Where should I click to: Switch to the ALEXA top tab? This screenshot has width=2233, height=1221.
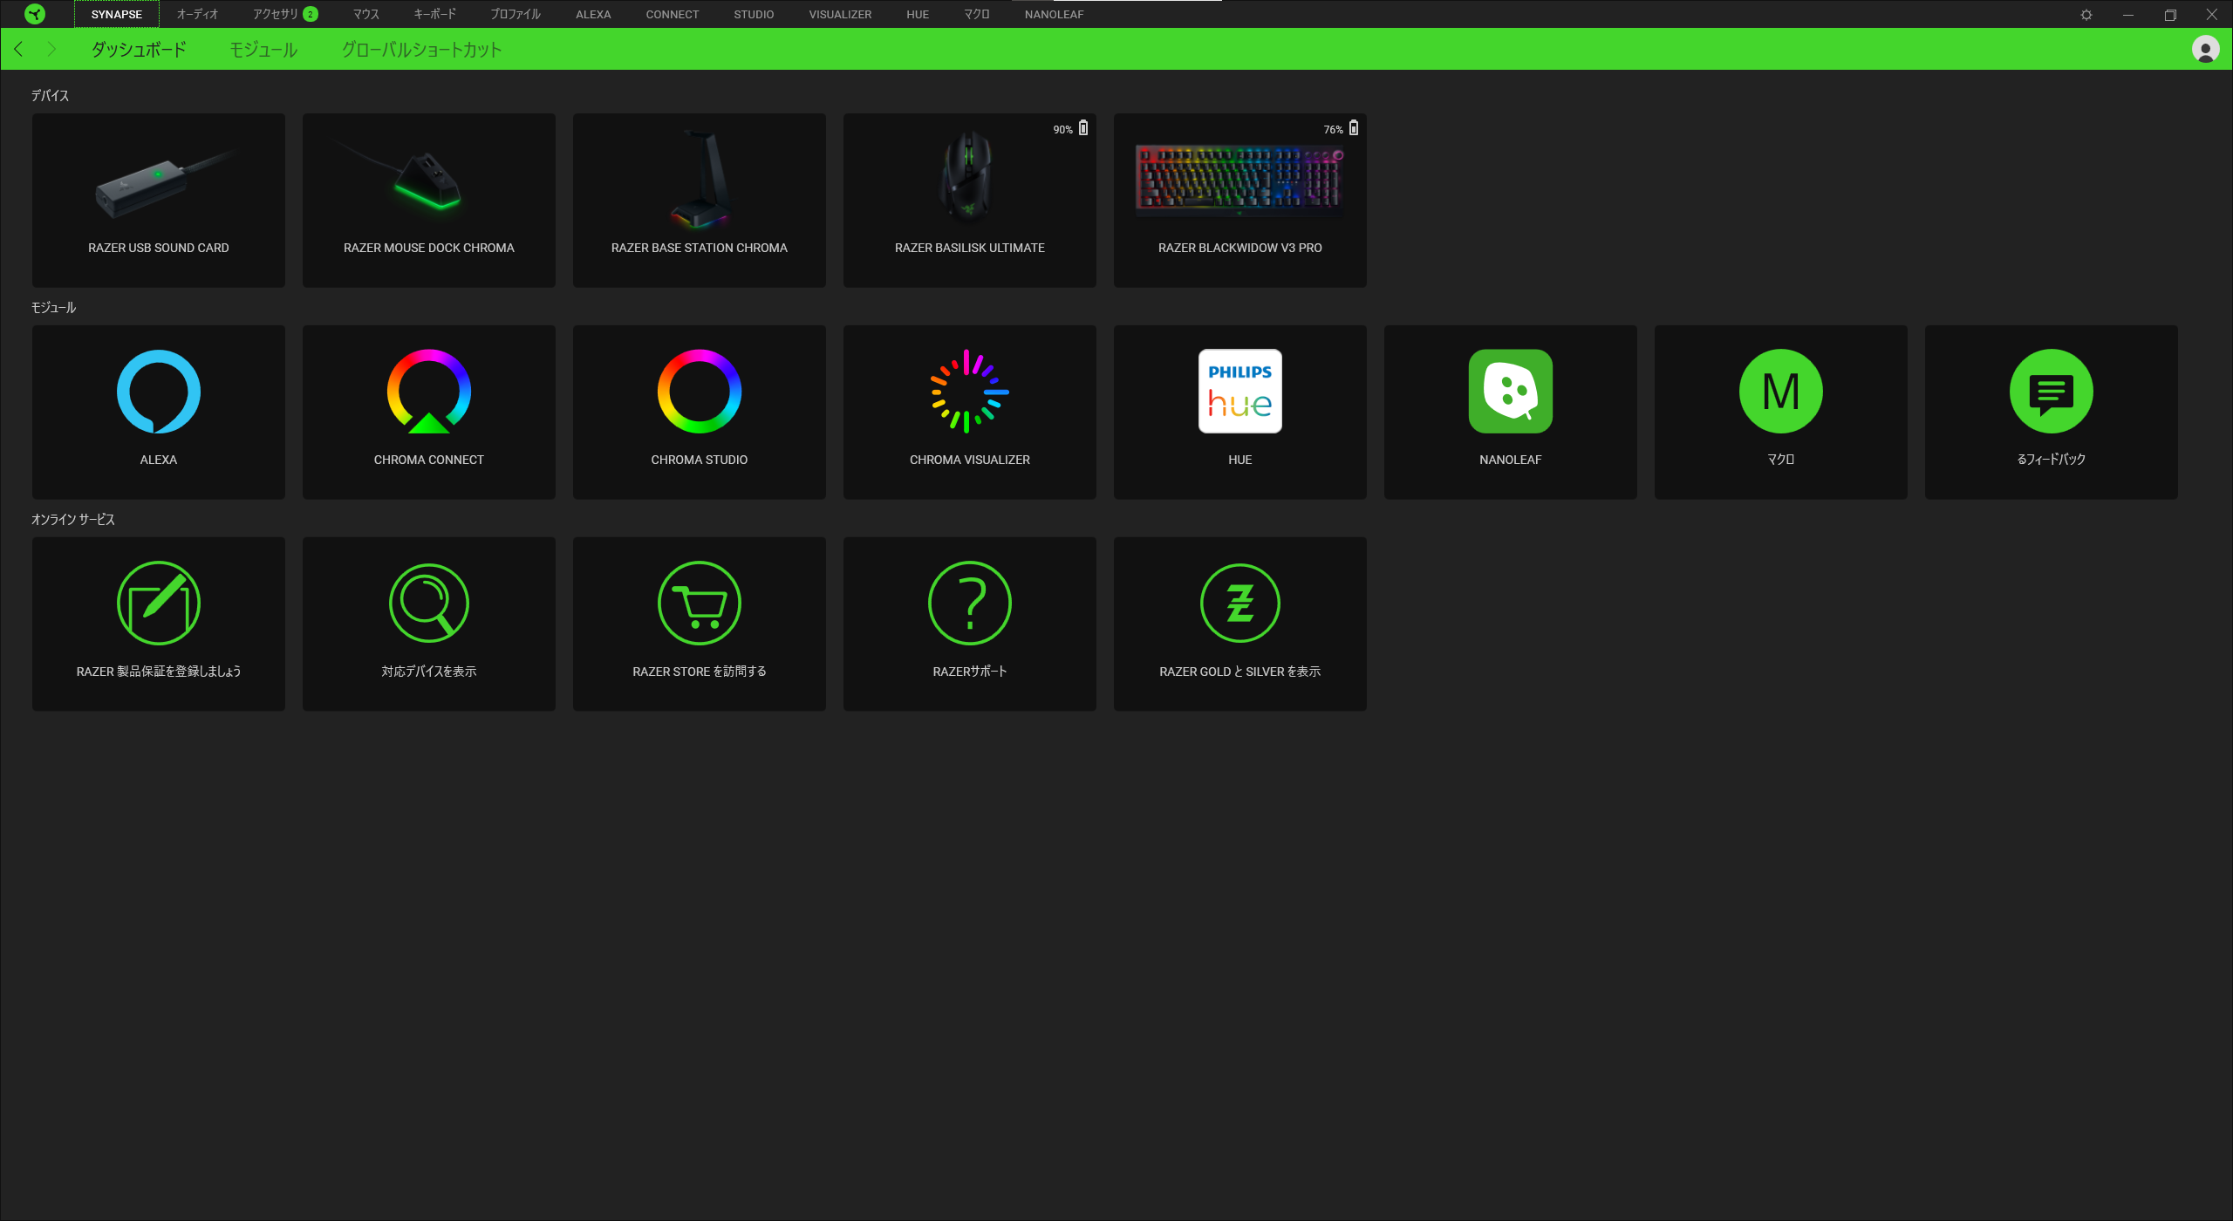coord(593,14)
